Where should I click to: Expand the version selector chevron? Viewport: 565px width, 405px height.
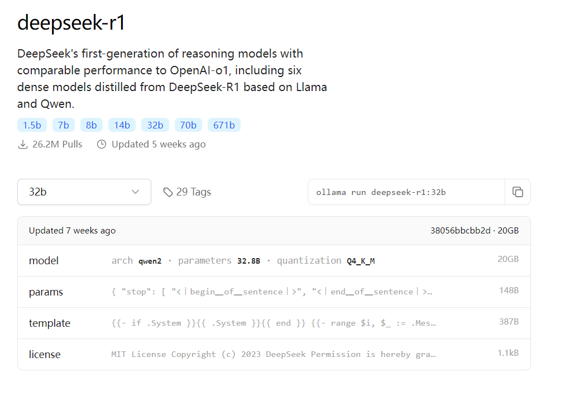pos(135,192)
